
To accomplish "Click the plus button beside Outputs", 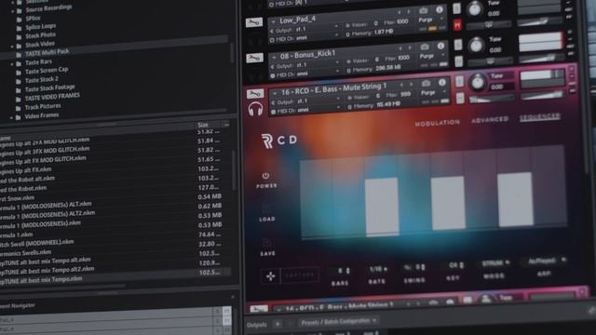I will [x=278, y=324].
